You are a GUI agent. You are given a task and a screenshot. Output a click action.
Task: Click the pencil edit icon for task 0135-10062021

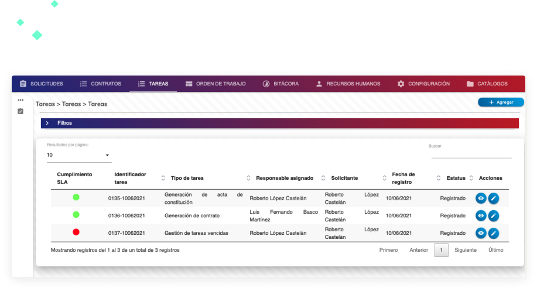pyautogui.click(x=494, y=198)
